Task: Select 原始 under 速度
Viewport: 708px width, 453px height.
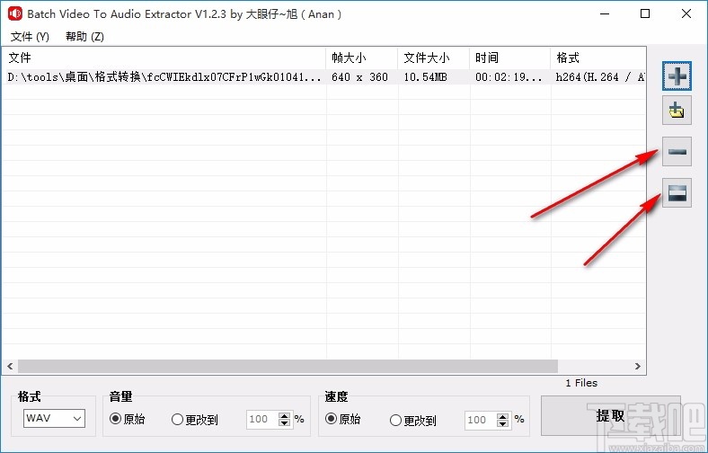Action: pyautogui.click(x=342, y=419)
